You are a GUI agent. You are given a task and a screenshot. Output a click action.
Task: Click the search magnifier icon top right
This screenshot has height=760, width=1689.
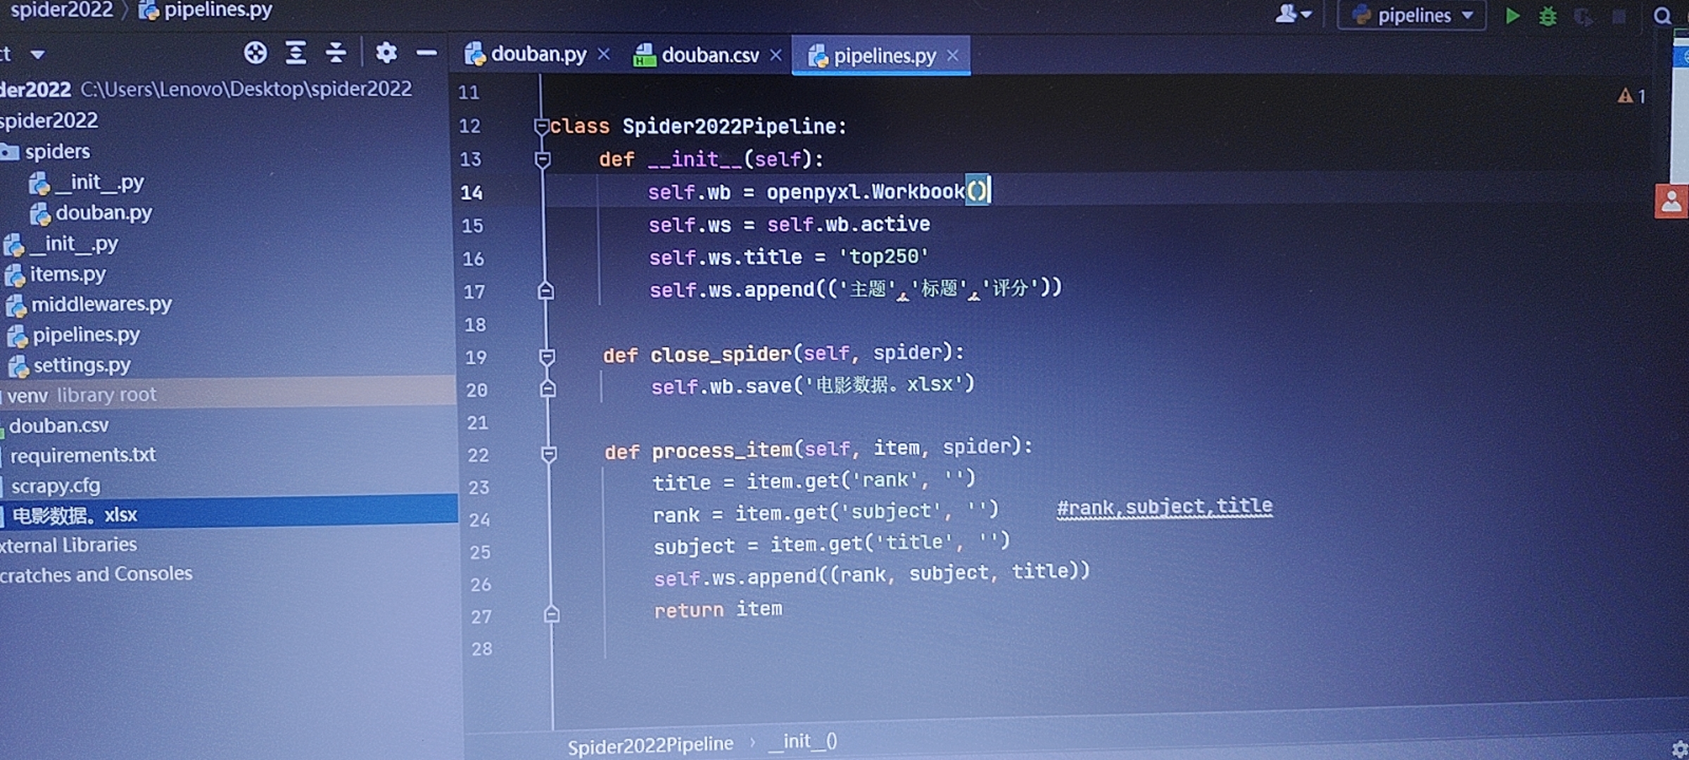coord(1662,16)
